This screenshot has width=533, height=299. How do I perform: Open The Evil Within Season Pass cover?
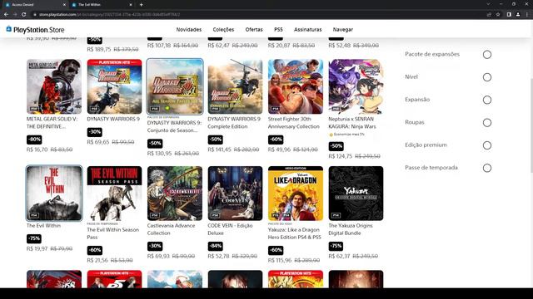point(114,194)
